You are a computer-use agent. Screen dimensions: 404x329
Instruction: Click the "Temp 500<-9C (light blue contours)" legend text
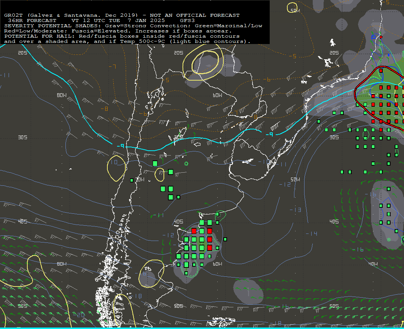185,41
